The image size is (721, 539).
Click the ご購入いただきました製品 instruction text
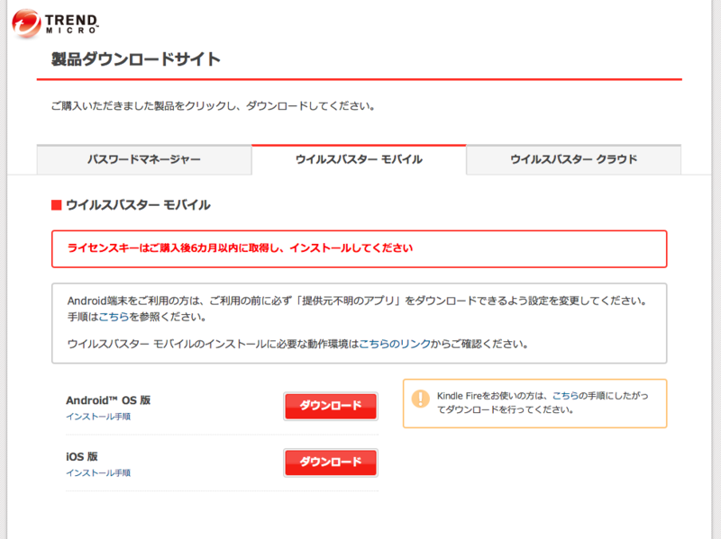click(x=214, y=106)
